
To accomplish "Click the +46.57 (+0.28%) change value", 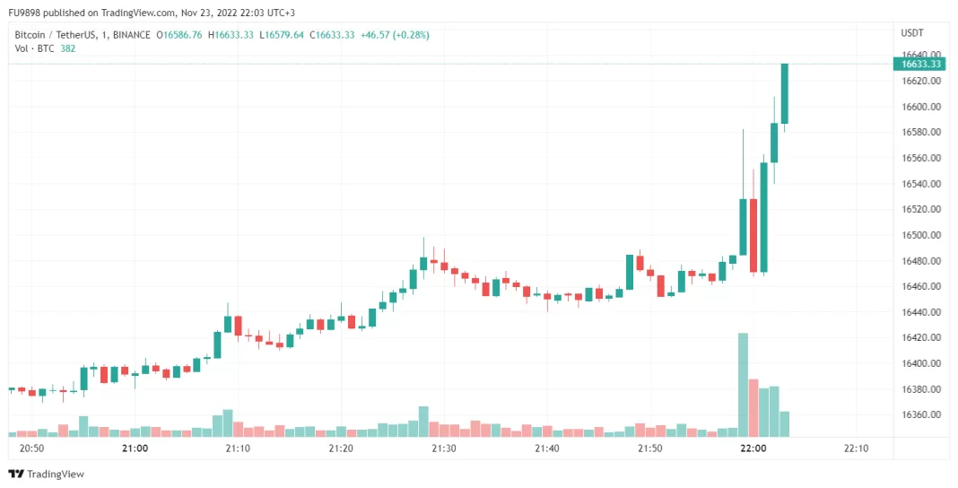I will pyautogui.click(x=395, y=35).
